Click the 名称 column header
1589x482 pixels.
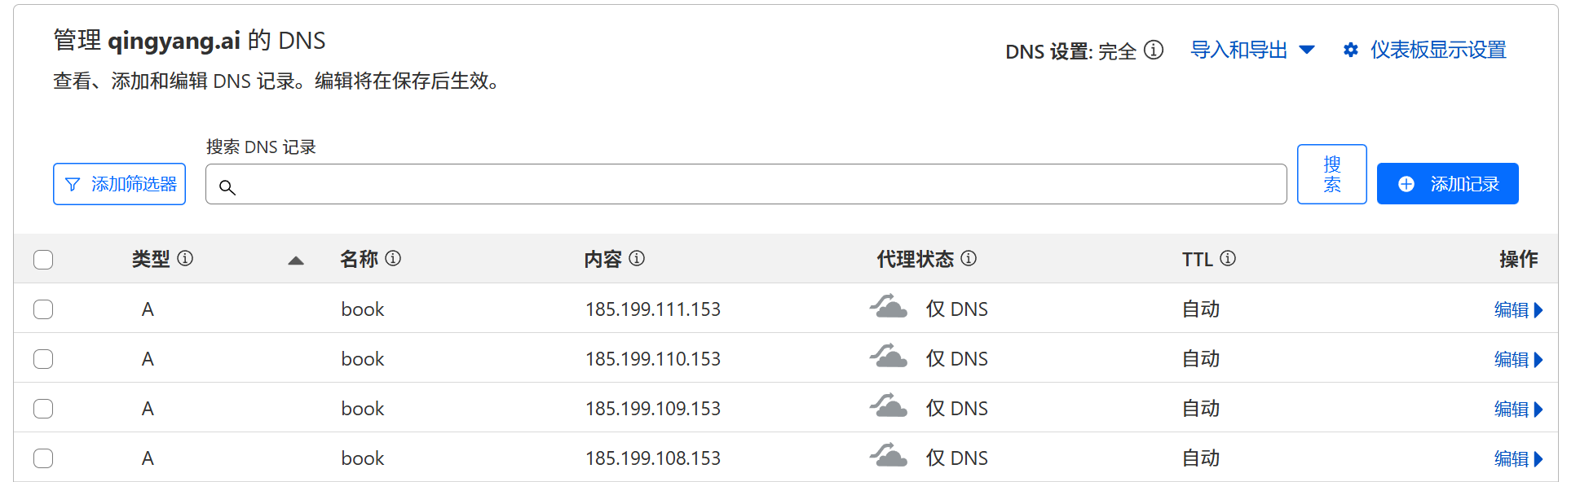click(359, 259)
